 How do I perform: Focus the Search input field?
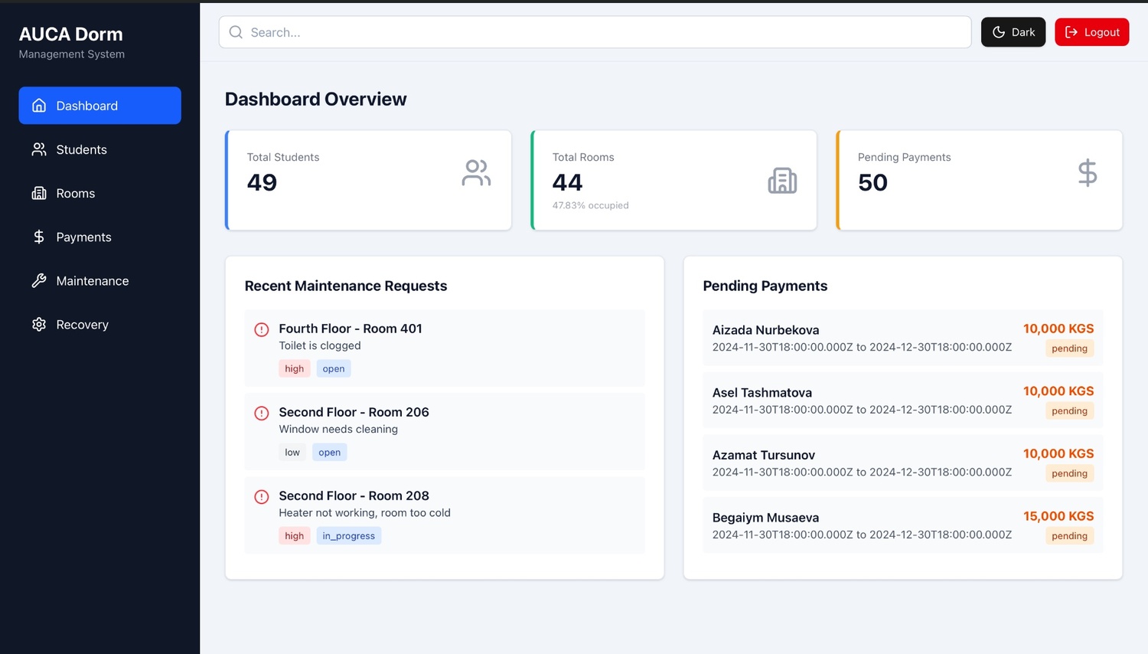point(595,32)
